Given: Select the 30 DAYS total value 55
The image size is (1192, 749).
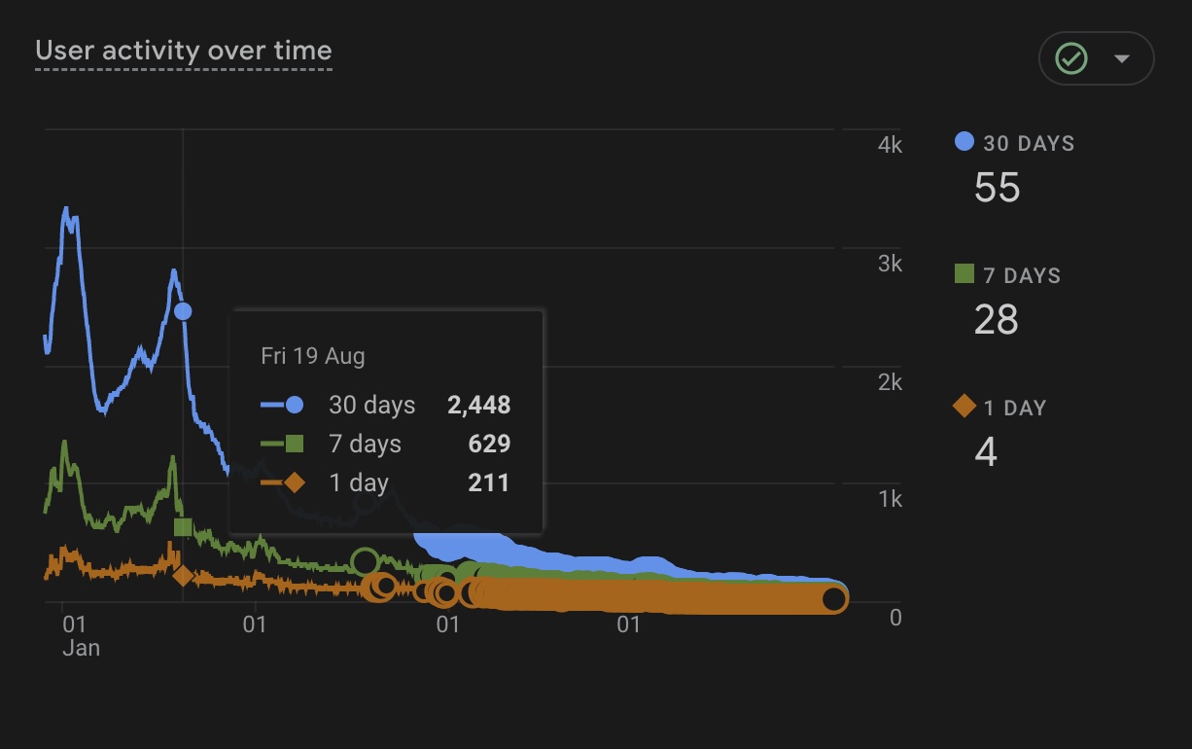Looking at the screenshot, I should [x=997, y=187].
